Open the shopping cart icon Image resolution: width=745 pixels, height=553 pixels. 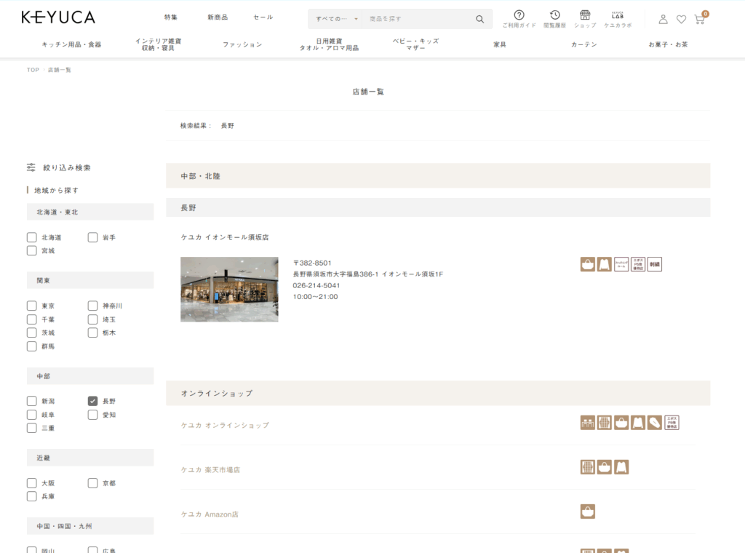pos(700,20)
